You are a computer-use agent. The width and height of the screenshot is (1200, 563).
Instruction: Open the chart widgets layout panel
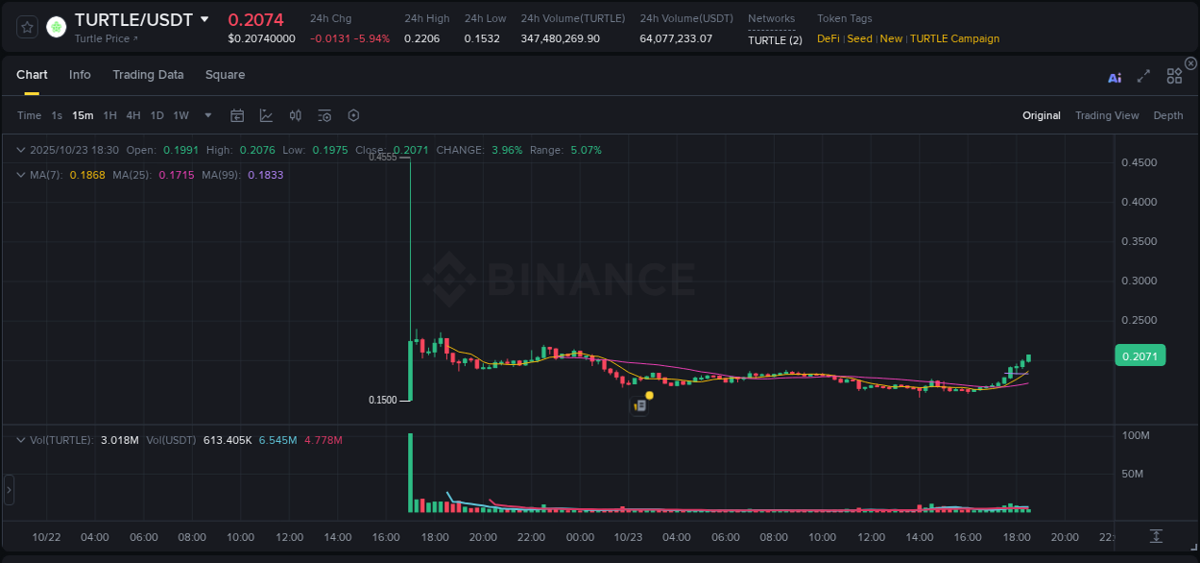tap(1173, 78)
